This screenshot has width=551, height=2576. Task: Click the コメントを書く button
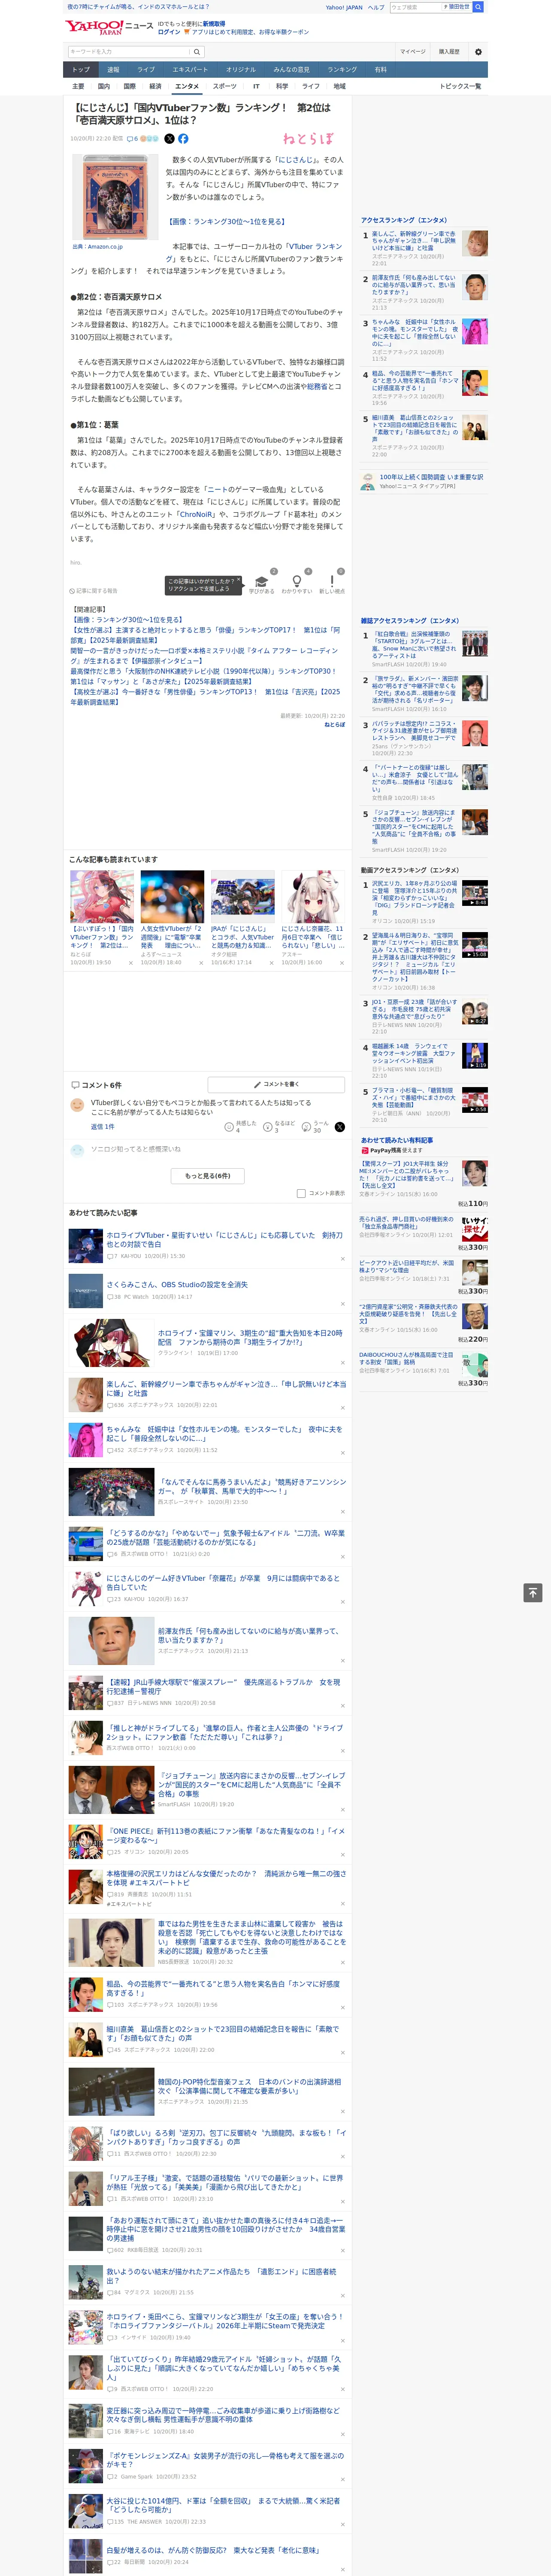coord(276,1085)
